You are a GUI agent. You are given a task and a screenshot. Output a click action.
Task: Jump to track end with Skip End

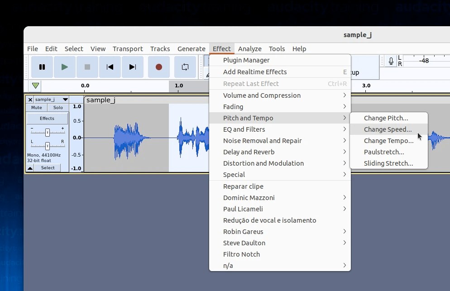132,67
